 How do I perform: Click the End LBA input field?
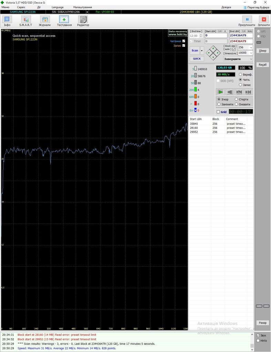pyautogui.click(x=241, y=35)
